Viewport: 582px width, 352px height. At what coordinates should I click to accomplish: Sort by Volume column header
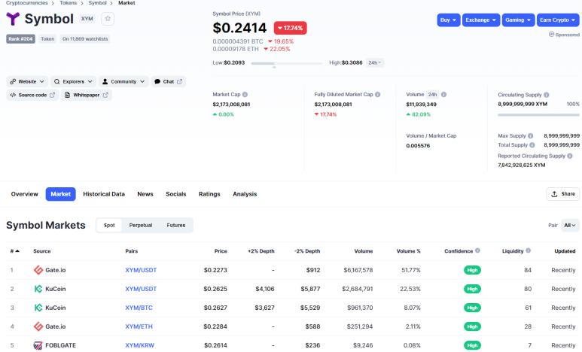click(x=364, y=251)
